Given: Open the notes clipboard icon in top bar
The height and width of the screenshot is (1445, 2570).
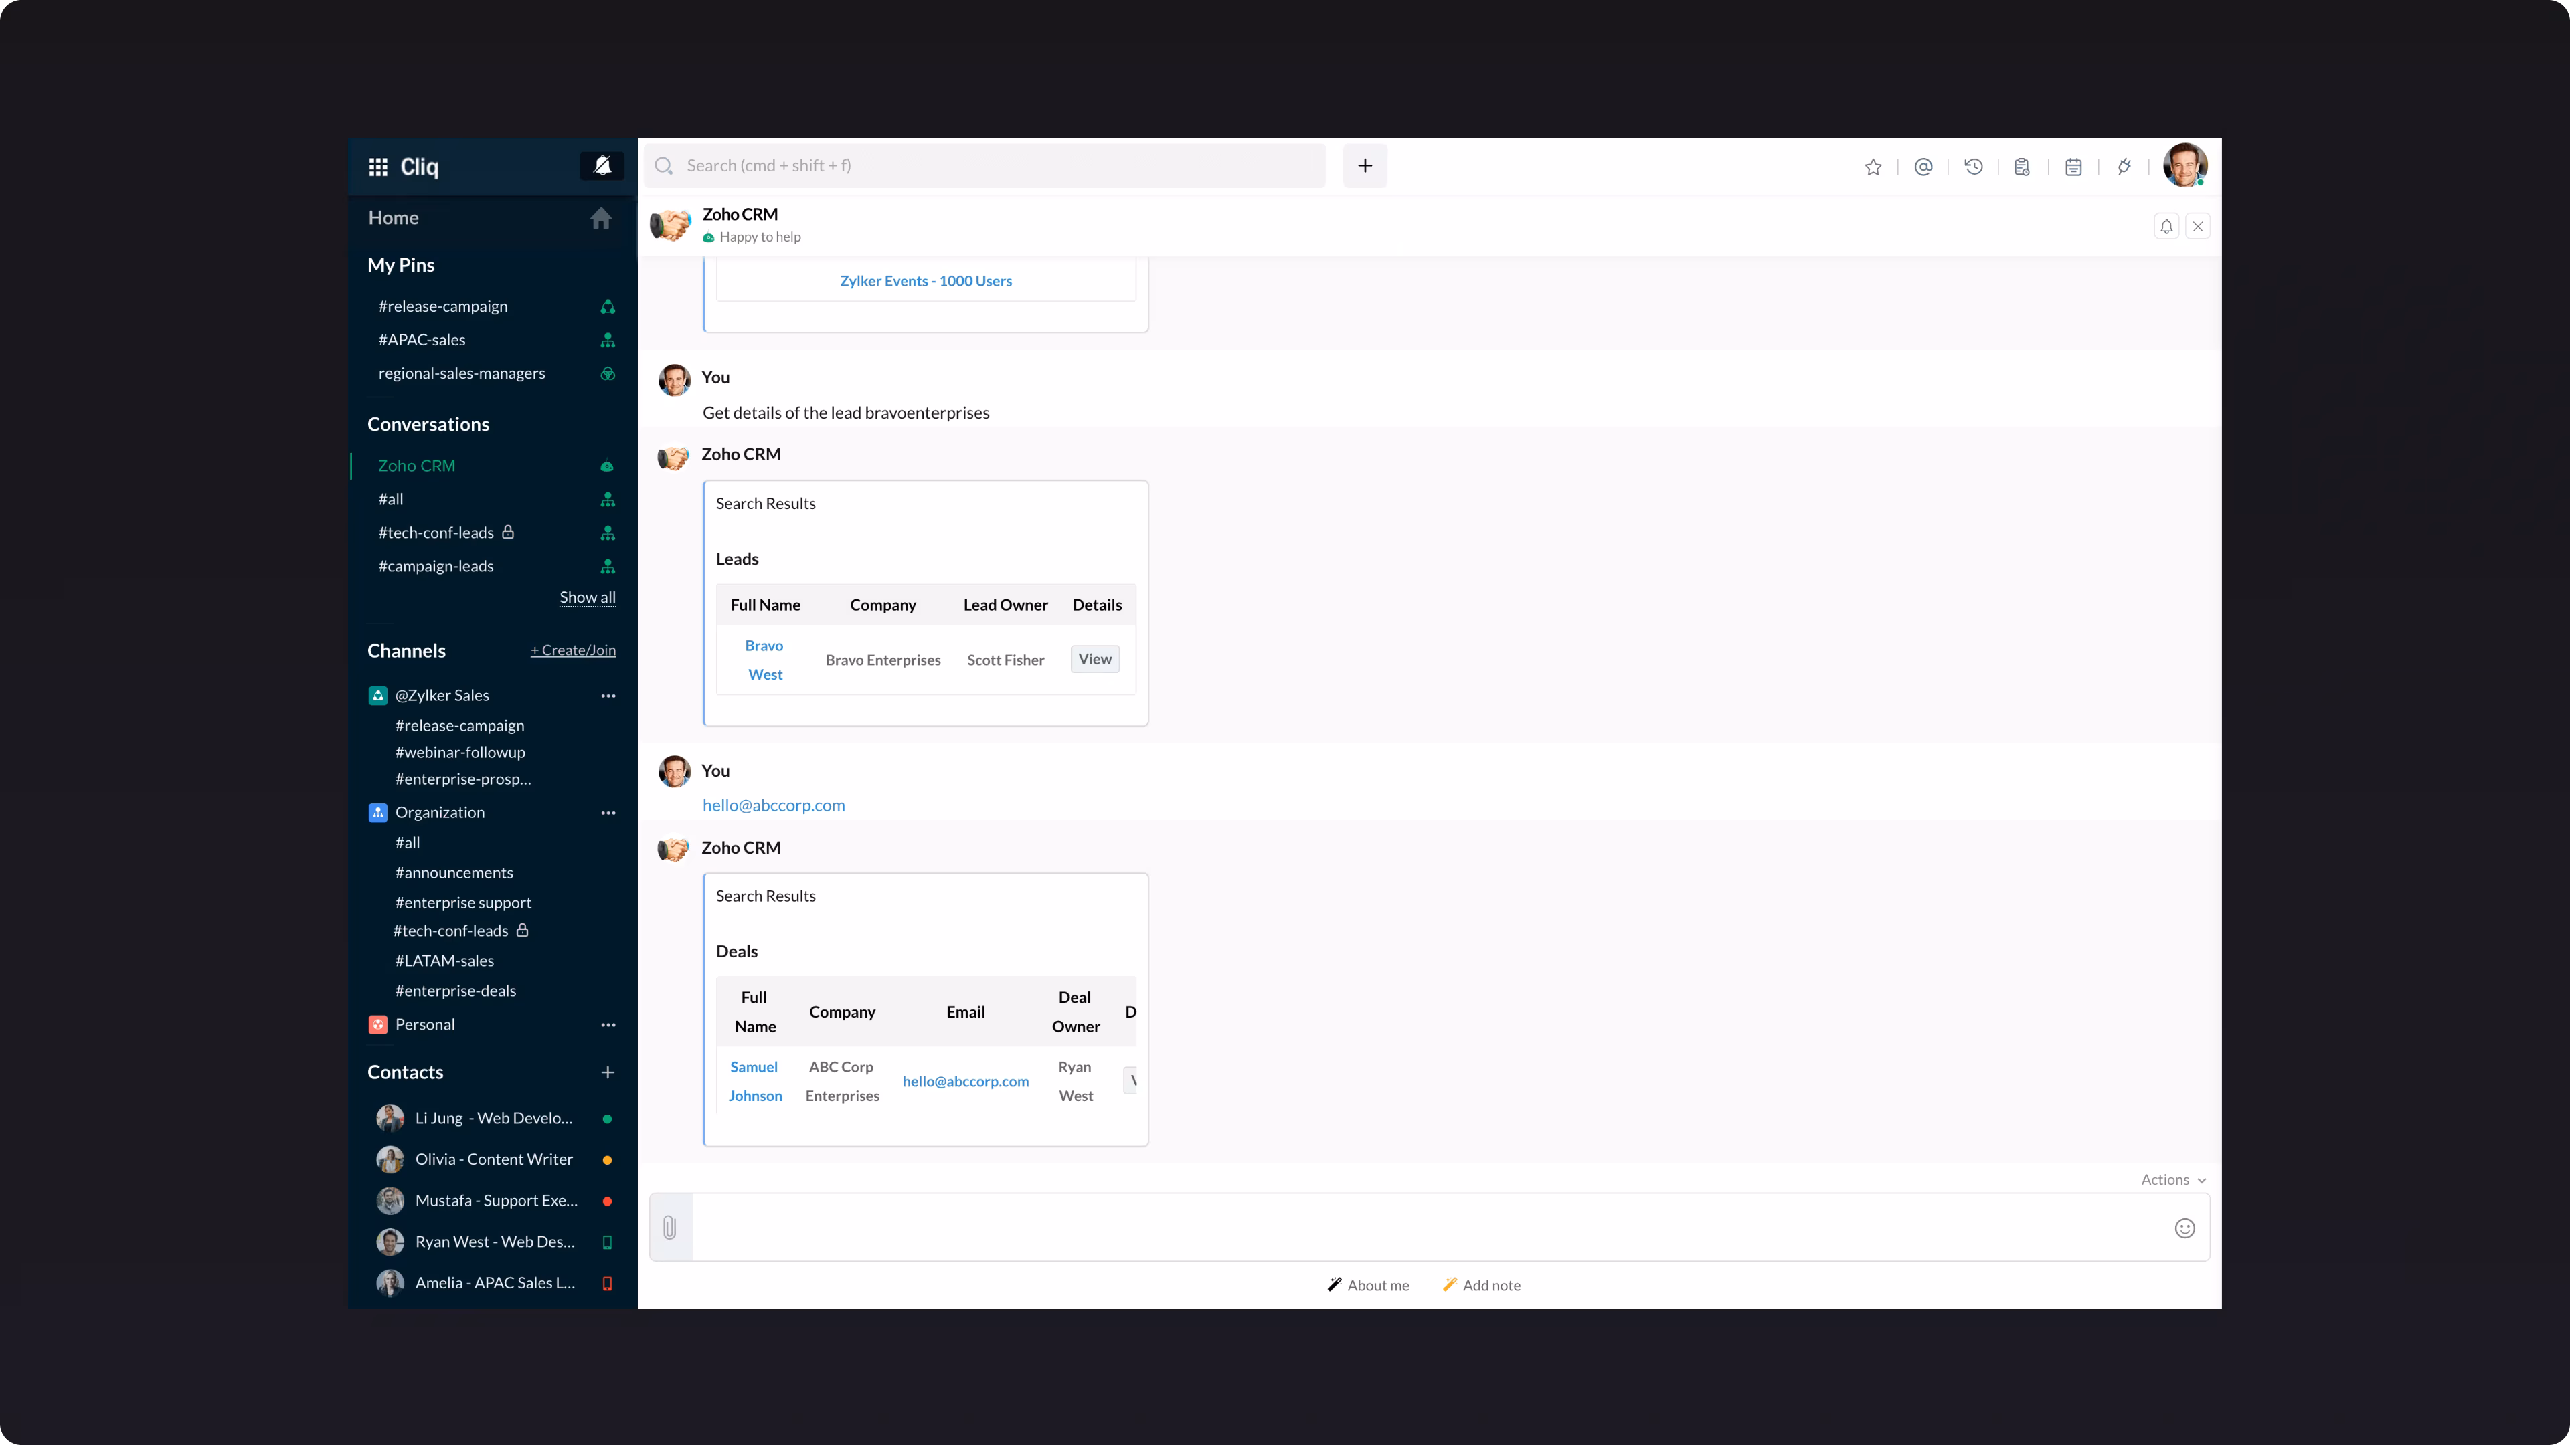Looking at the screenshot, I should [2023, 167].
